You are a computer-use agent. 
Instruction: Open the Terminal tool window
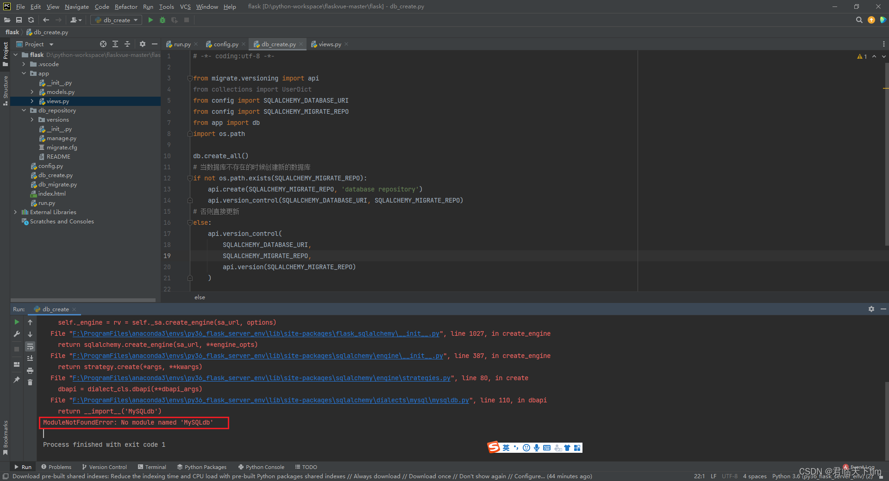click(x=152, y=467)
